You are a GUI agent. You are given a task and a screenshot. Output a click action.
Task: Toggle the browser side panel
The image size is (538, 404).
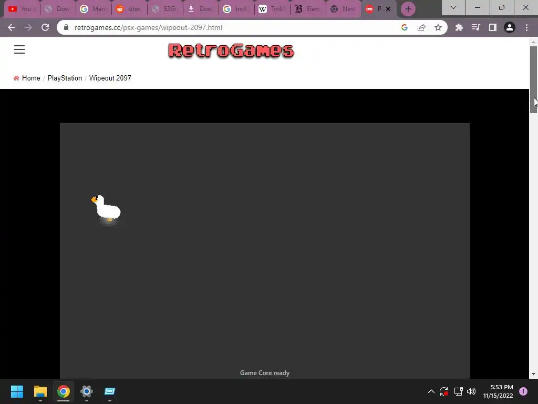pyautogui.click(x=493, y=27)
